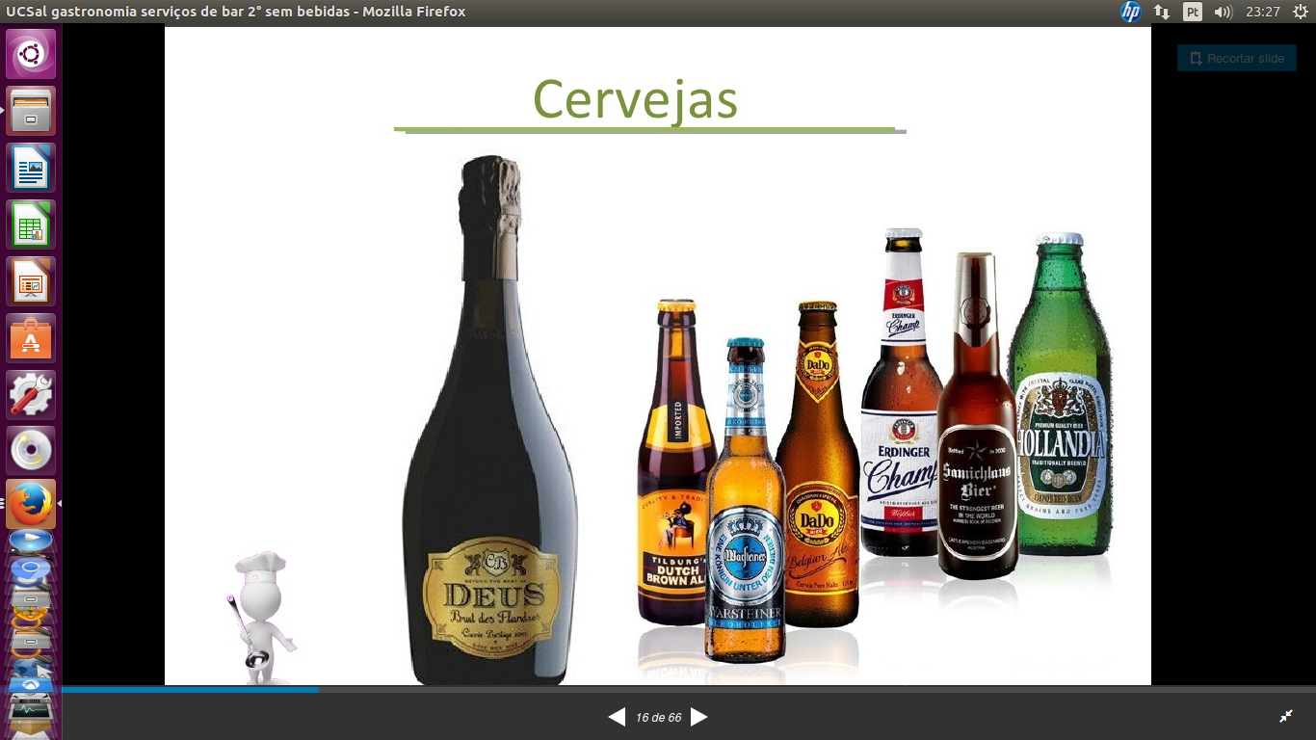This screenshot has width=1316, height=740.
Task: Click the disc icon in the launcher
Action: [x=31, y=451]
